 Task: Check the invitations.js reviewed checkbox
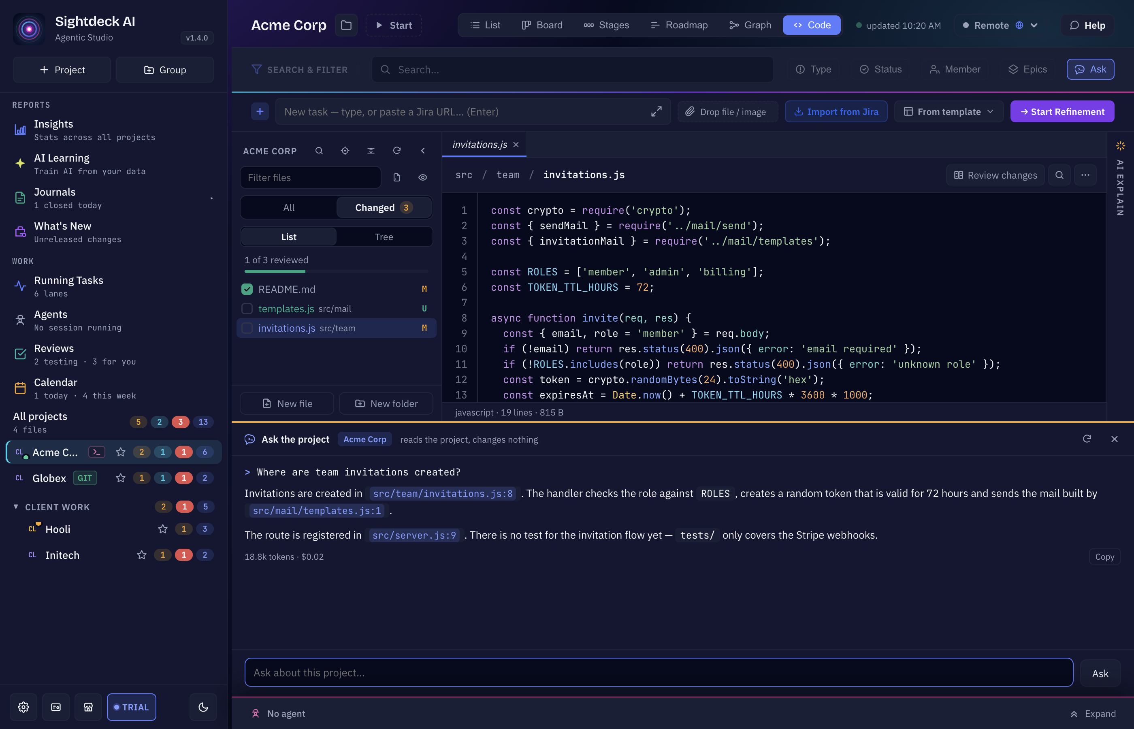click(x=247, y=328)
